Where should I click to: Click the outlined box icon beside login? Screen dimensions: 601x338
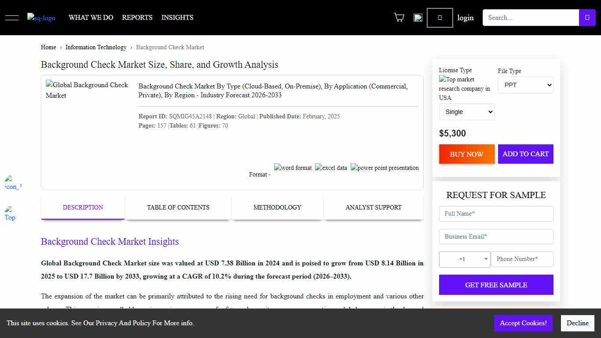[x=440, y=18]
